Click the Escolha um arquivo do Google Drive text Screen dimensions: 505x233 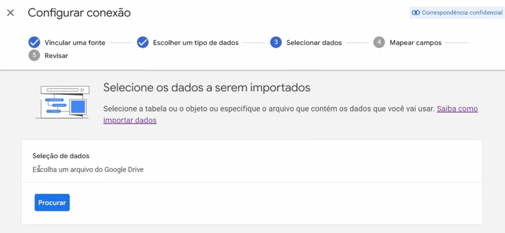tap(88, 170)
